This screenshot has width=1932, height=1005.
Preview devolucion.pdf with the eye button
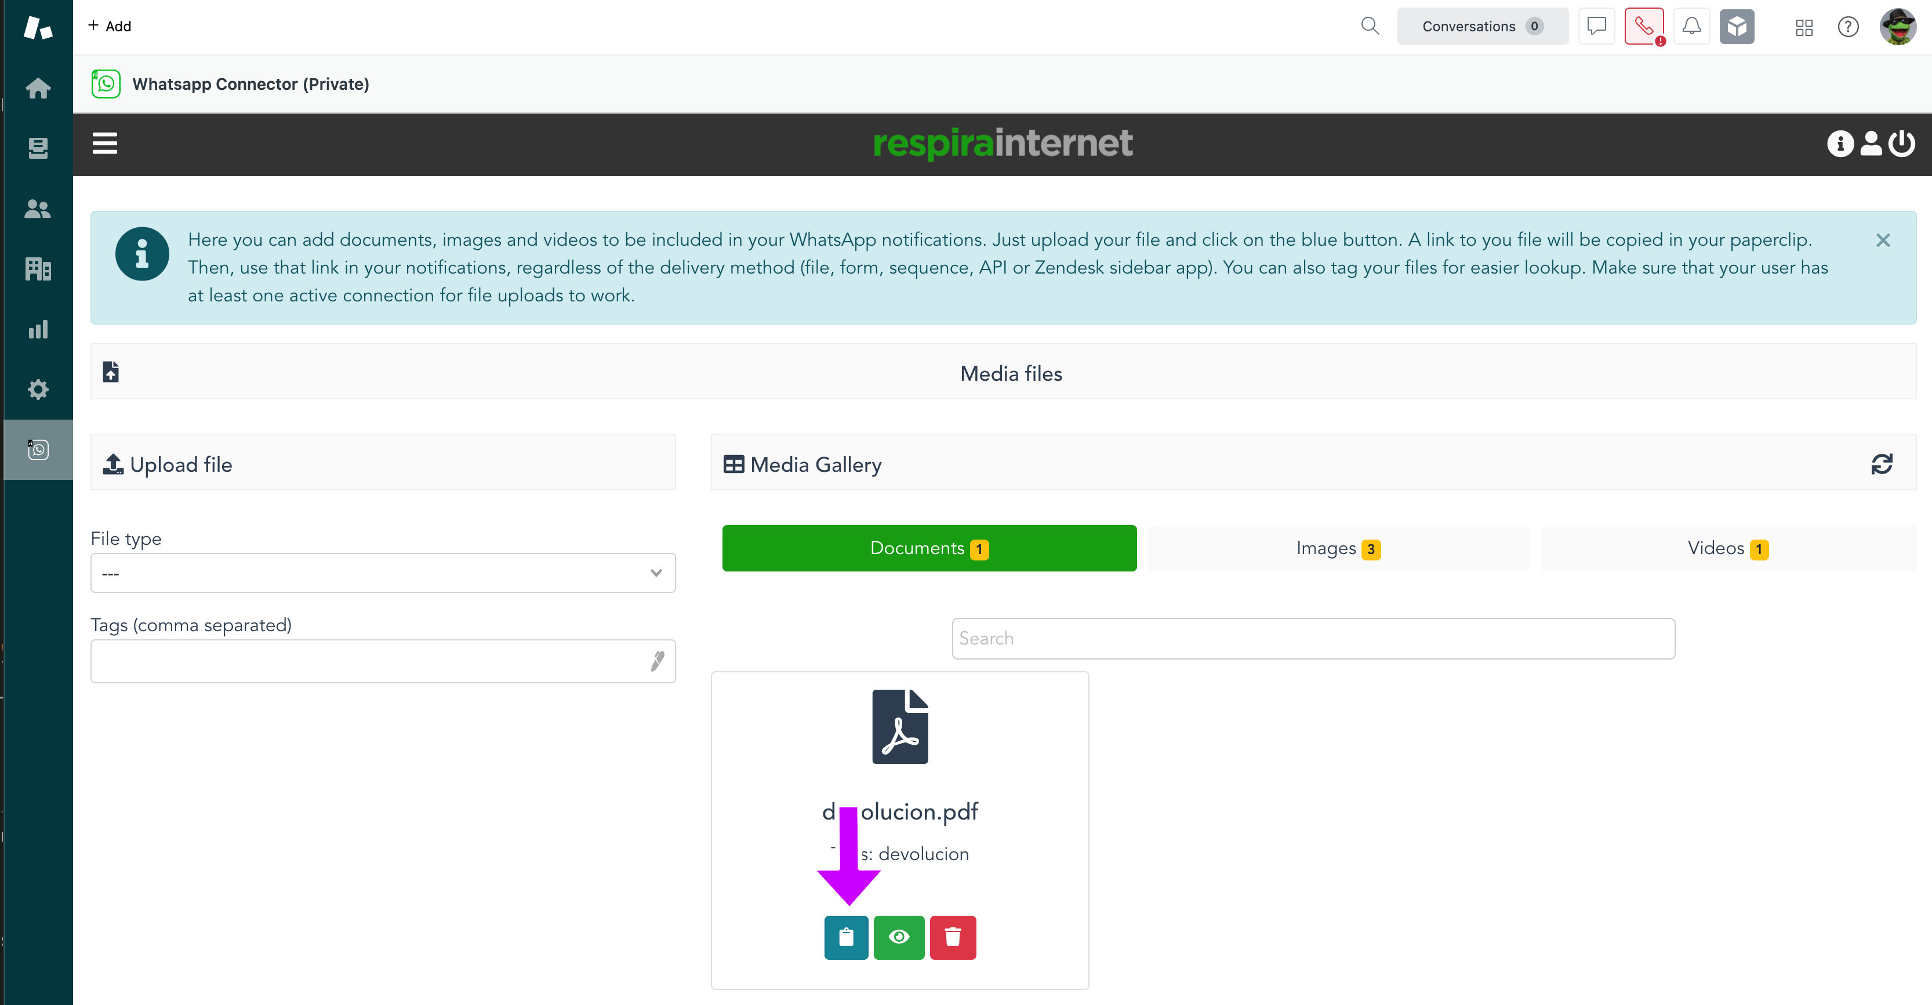click(899, 937)
